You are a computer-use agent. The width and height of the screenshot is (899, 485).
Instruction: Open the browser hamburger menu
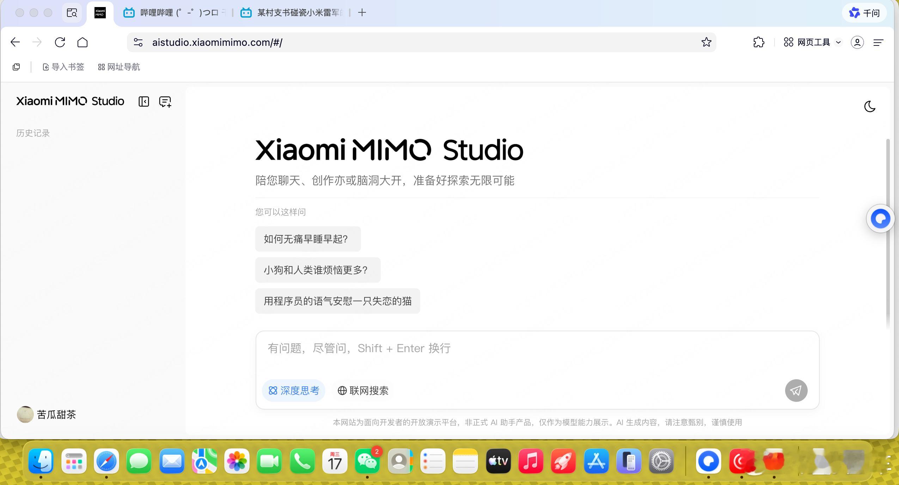tap(879, 42)
